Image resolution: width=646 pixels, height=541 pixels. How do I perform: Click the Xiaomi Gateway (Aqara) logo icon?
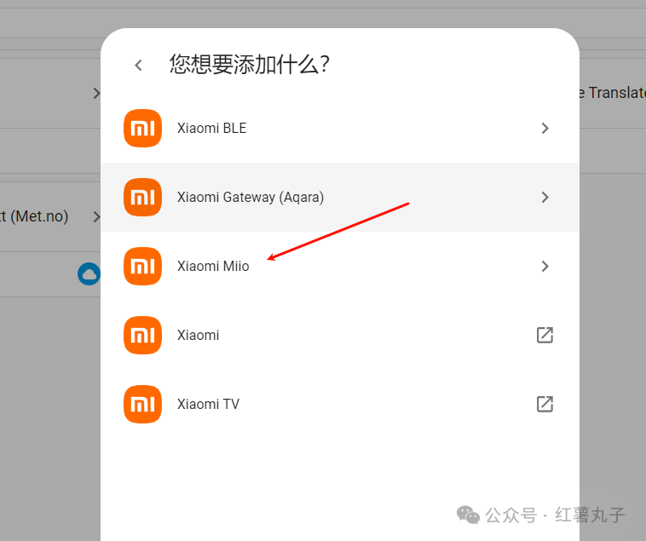(142, 197)
